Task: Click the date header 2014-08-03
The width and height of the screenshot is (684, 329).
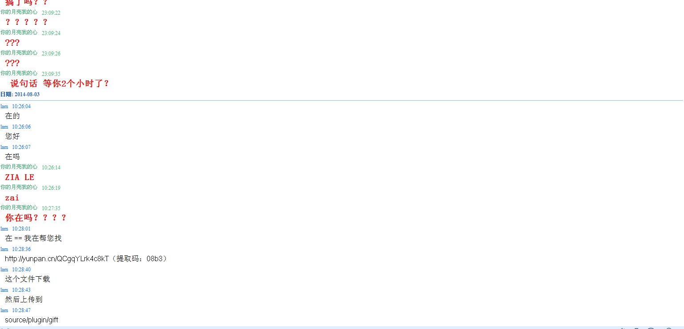Action: click(20, 94)
